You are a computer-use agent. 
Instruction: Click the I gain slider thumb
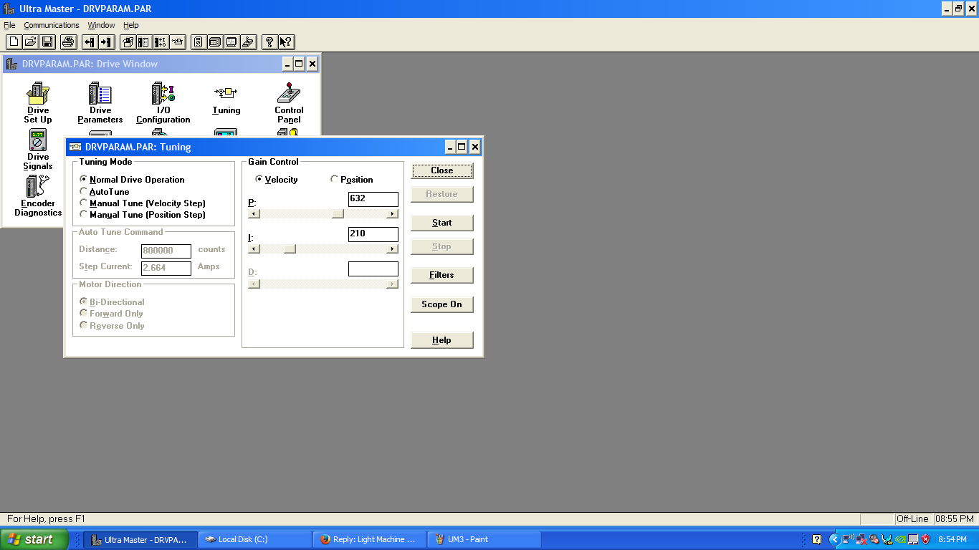290,249
